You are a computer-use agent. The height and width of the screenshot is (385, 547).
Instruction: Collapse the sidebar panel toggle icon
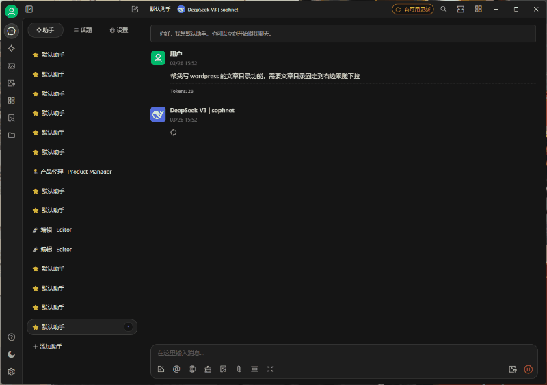click(x=29, y=10)
